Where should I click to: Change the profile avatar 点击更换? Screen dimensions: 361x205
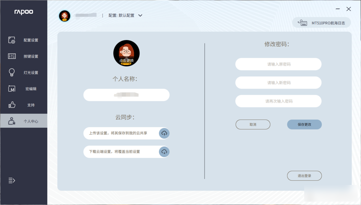click(126, 53)
